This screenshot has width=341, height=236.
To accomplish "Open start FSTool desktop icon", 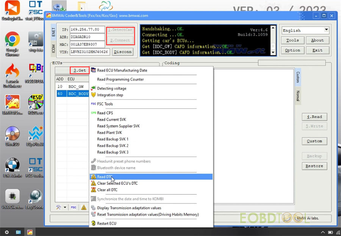I will [35, 11].
